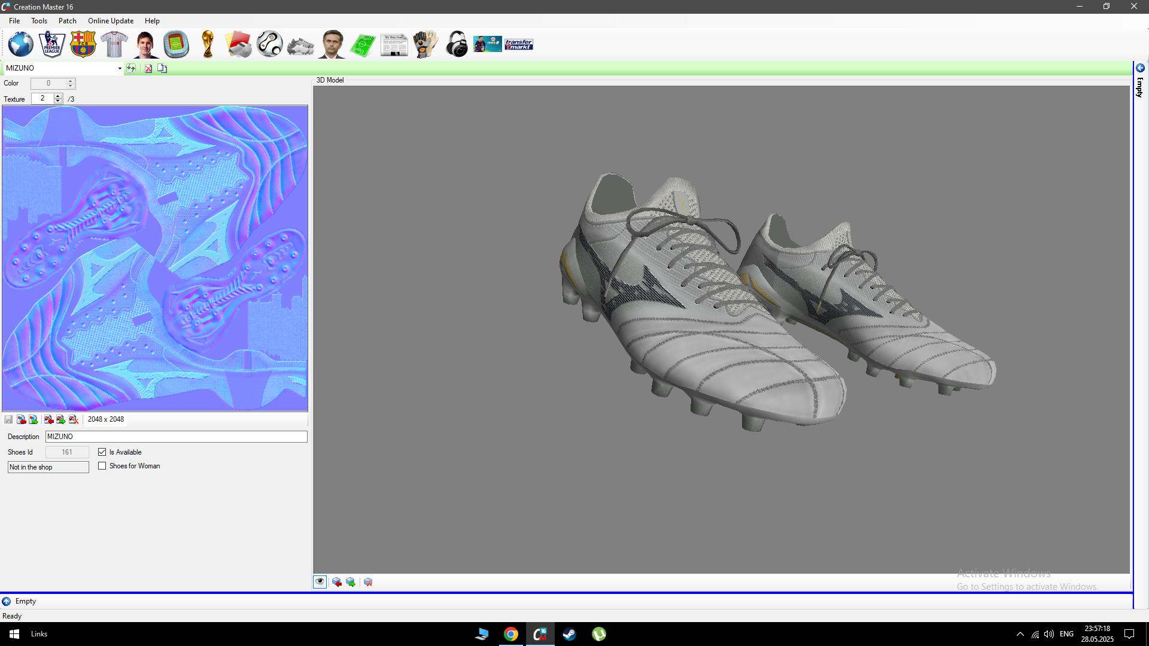Uncheck the Is Available checkbox
The image size is (1149, 646).
[x=102, y=452]
